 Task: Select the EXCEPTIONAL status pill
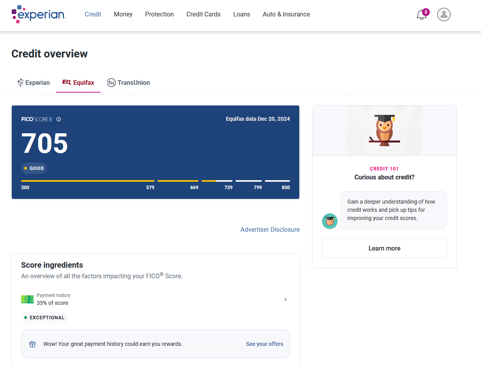coord(44,317)
